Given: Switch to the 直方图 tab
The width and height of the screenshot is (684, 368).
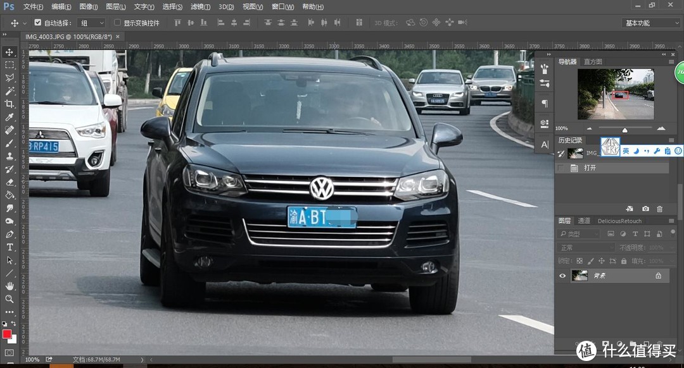Looking at the screenshot, I should [593, 62].
